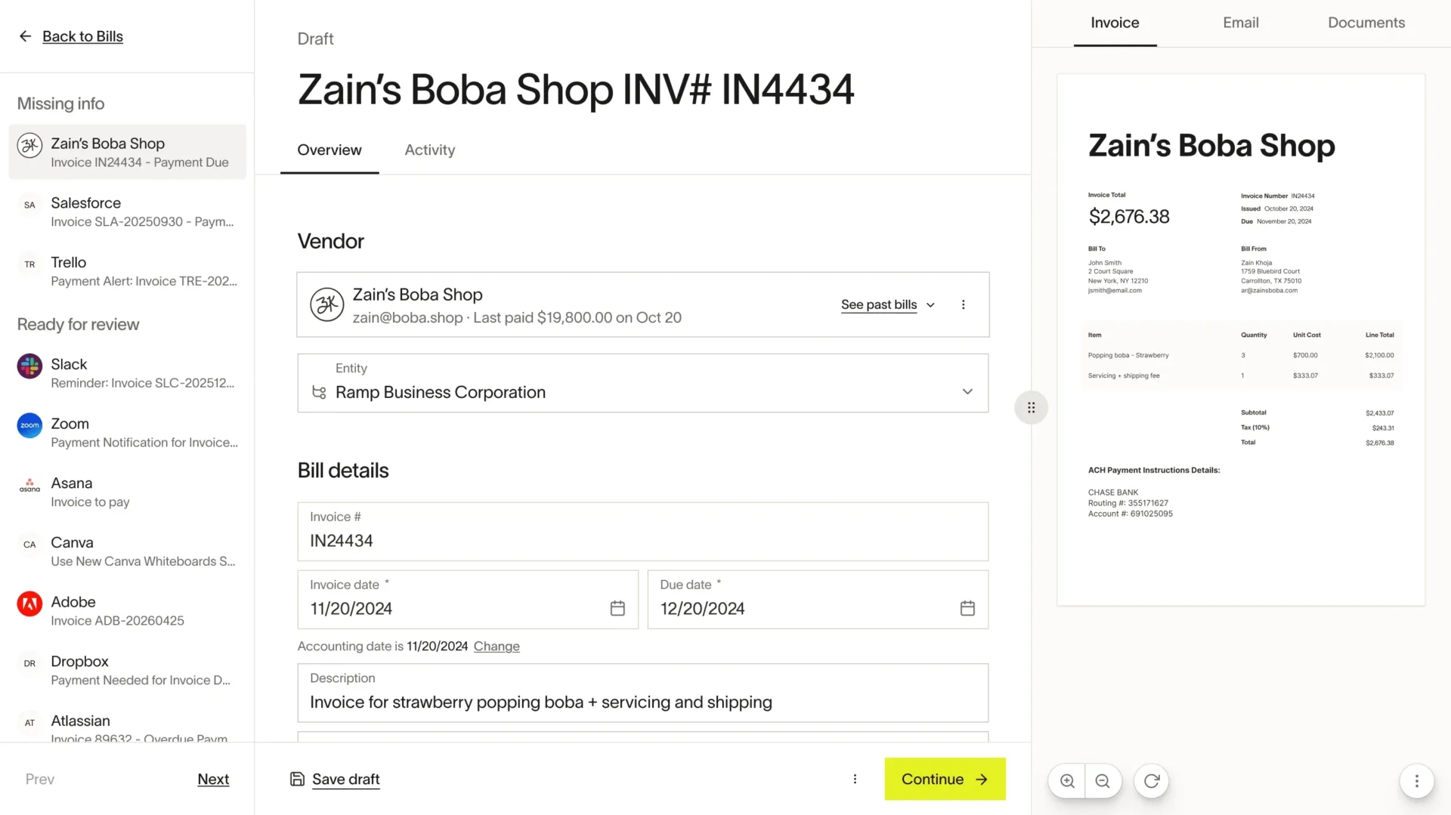Screen dimensions: 1451x815
Task: Click the Slack icon in the sidebar
Action: tap(29, 366)
